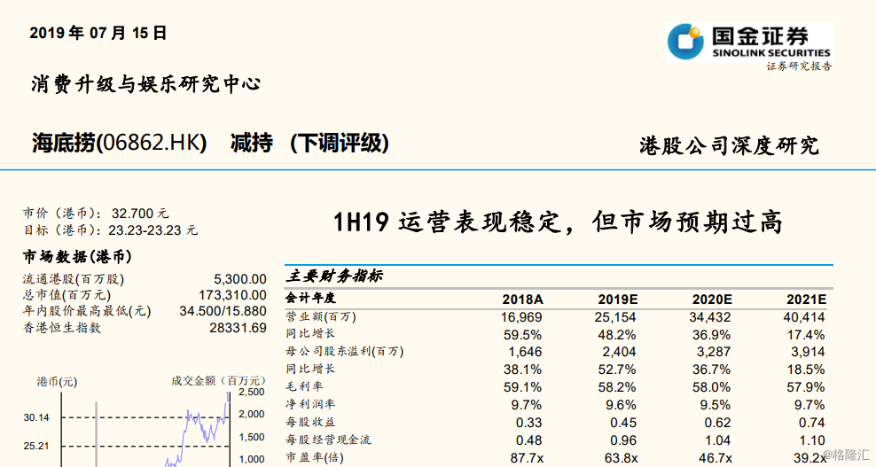Select the revenue value 25,154
The height and width of the screenshot is (467, 876).
(x=615, y=317)
